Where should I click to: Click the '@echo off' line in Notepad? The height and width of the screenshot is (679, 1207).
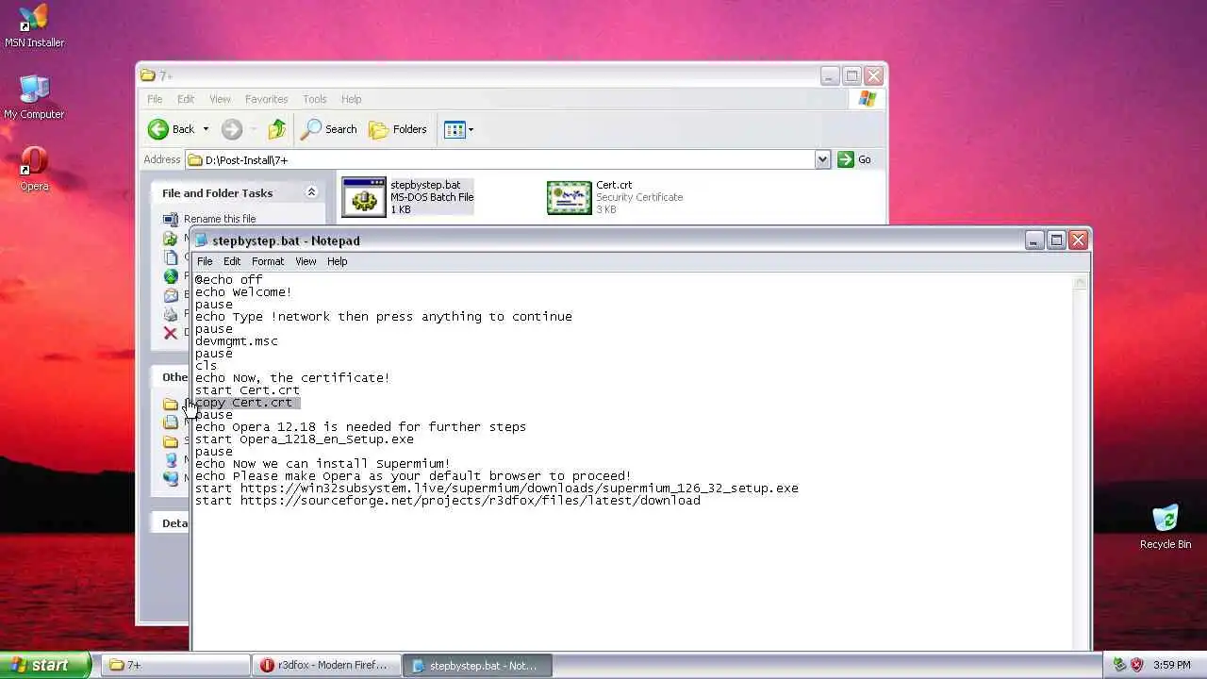click(x=229, y=280)
